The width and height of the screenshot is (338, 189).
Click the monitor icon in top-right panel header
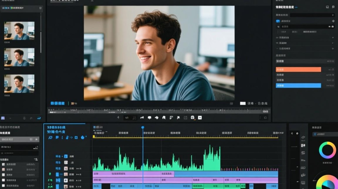pyautogui.click(x=327, y=7)
